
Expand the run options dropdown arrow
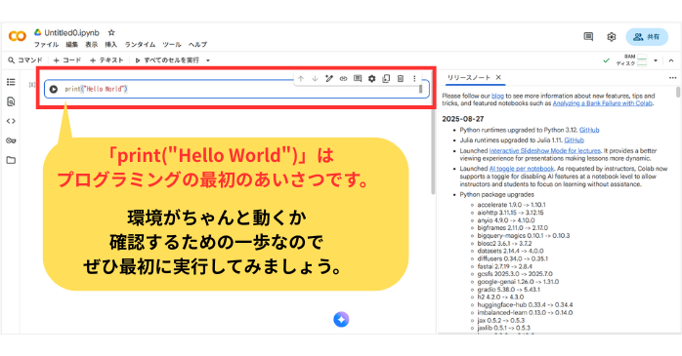pyautogui.click(x=208, y=60)
